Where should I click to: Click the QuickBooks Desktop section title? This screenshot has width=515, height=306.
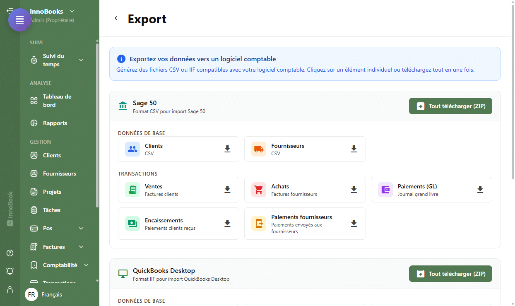click(x=164, y=271)
